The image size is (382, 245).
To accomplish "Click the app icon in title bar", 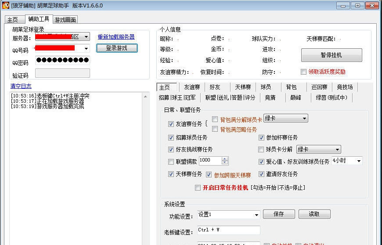I will 5,5.
